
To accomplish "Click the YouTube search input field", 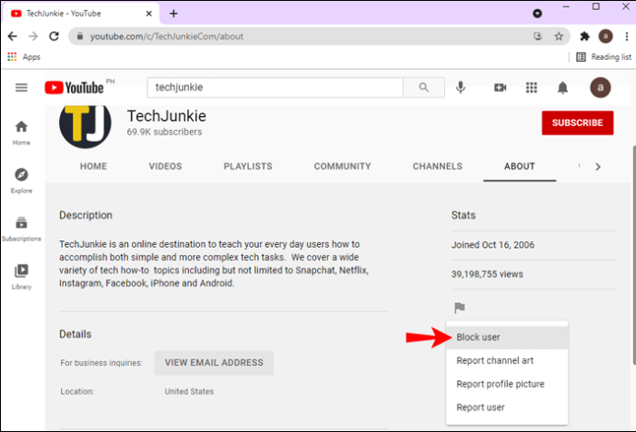I will click(275, 88).
